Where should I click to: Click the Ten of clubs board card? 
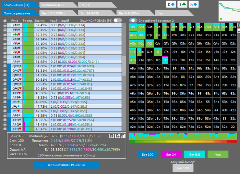tap(182, 4)
